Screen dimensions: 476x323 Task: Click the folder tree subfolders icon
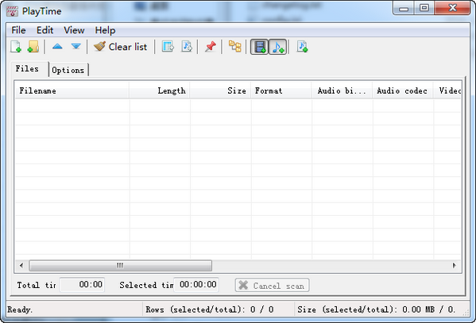234,47
